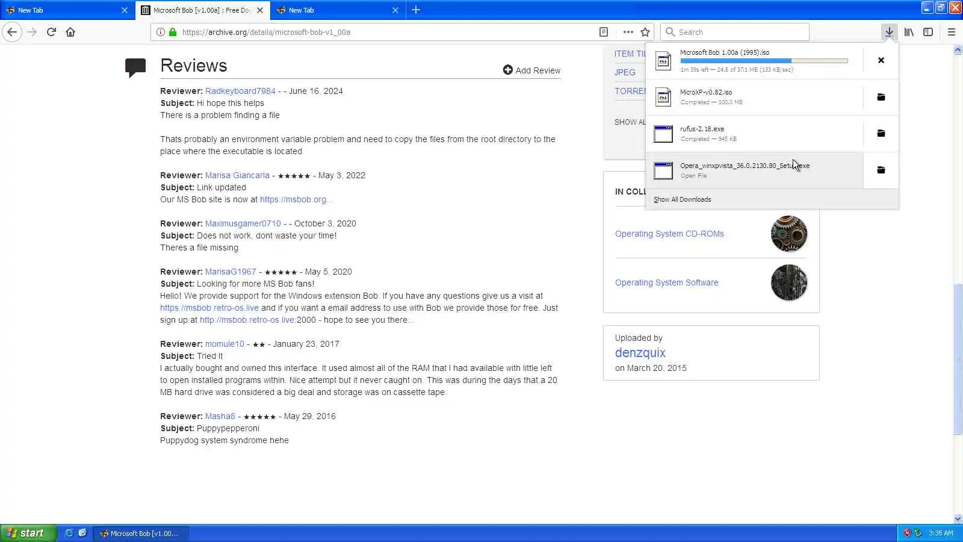
Task: Close the Microsoft Bob tab
Action: pyautogui.click(x=260, y=10)
